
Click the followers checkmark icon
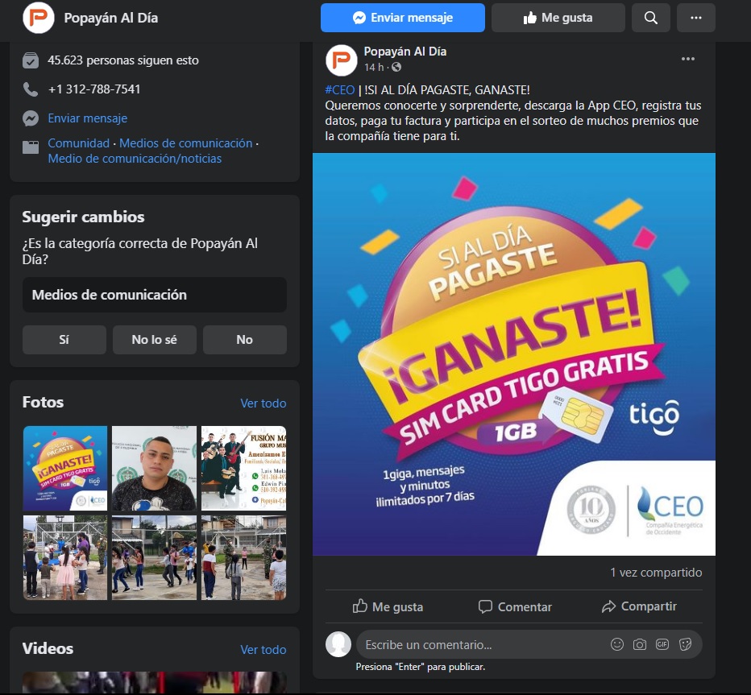coord(31,60)
